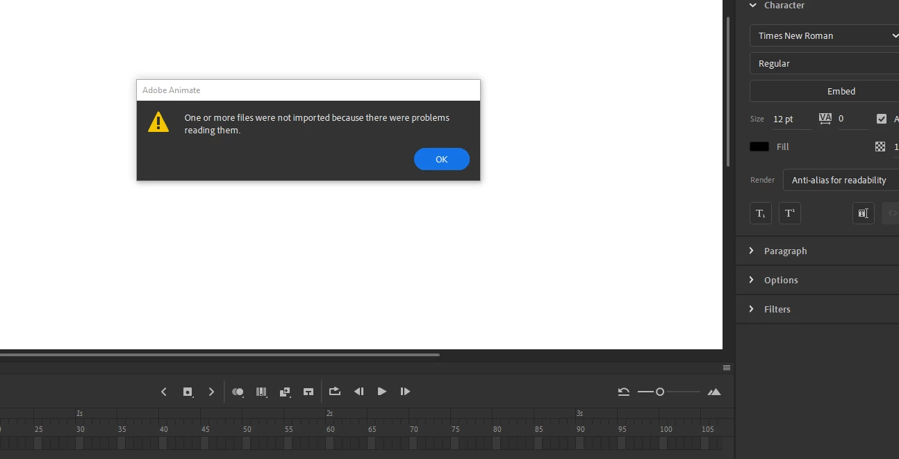The height and width of the screenshot is (459, 899).
Task: Go to previous keyframe arrow
Action: pyautogui.click(x=164, y=392)
